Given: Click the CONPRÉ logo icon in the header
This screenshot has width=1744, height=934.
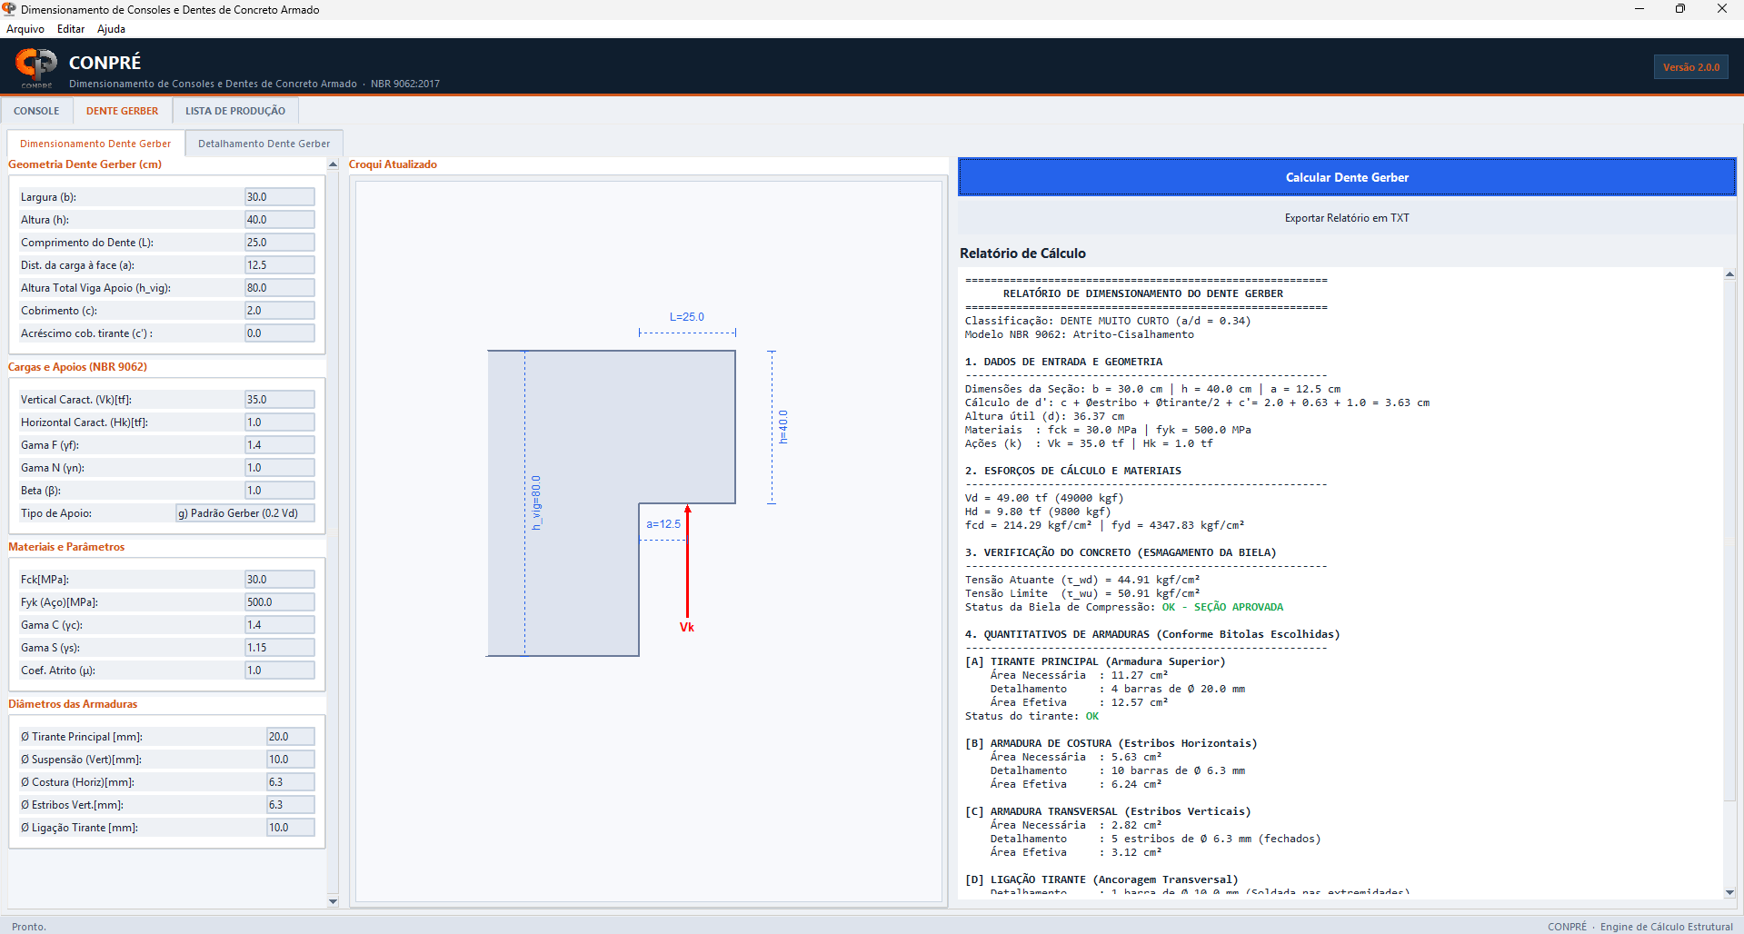Looking at the screenshot, I should point(36,65).
